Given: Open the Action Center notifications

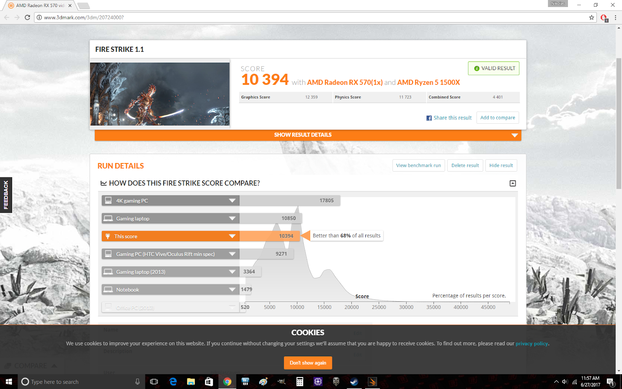Looking at the screenshot, I should pos(610,382).
